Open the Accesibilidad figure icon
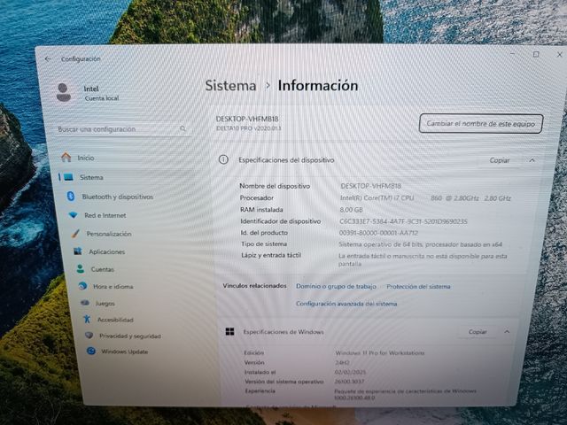 click(x=87, y=319)
